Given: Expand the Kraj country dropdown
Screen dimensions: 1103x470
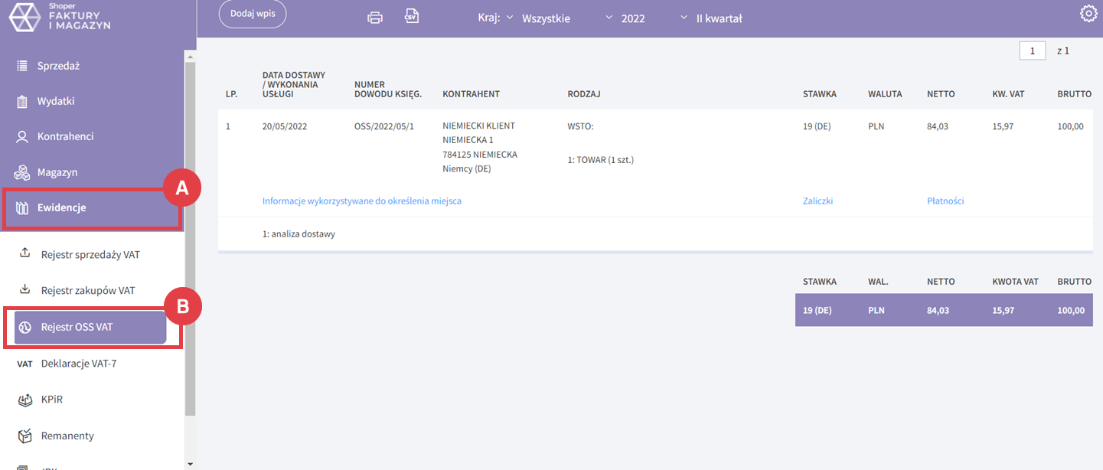Looking at the screenshot, I should [545, 18].
